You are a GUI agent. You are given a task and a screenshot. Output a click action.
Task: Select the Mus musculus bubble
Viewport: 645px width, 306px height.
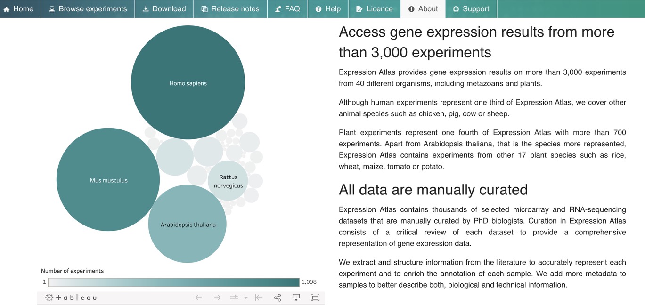pos(108,179)
